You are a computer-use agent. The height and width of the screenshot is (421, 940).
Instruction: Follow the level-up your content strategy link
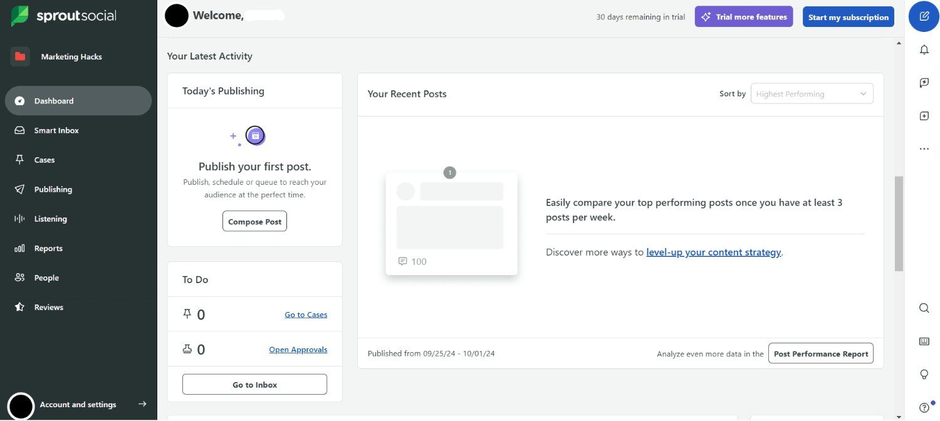714,252
